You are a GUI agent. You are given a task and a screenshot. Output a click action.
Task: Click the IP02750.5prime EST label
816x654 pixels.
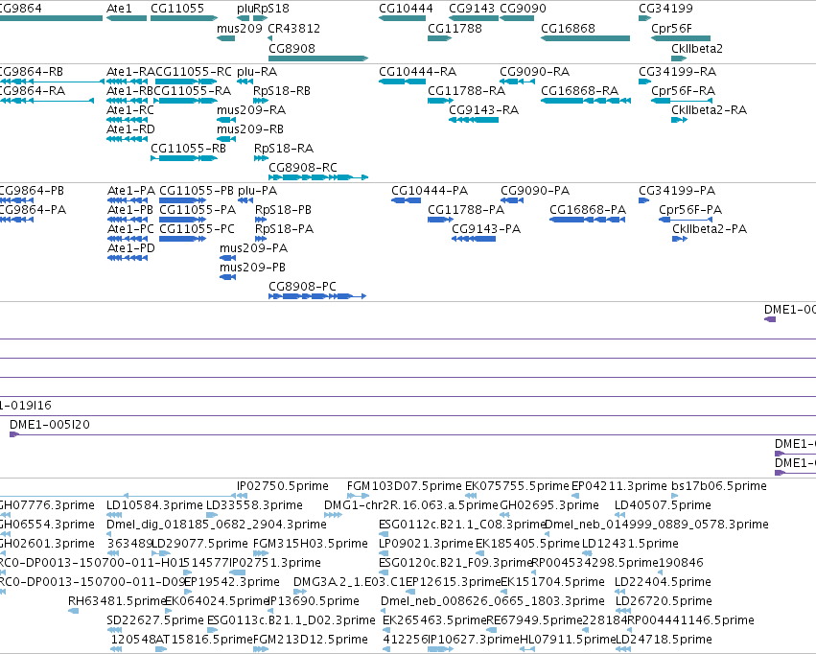point(283,486)
